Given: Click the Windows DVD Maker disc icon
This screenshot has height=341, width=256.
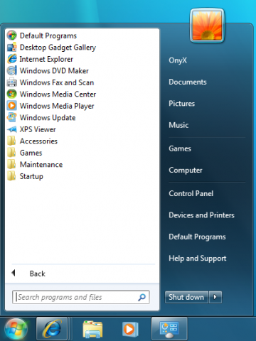Looking at the screenshot, I should coord(11,70).
